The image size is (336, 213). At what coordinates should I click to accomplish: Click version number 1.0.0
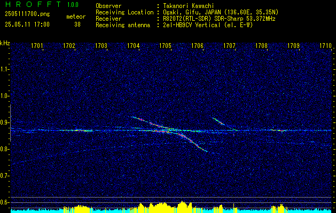click(73, 5)
